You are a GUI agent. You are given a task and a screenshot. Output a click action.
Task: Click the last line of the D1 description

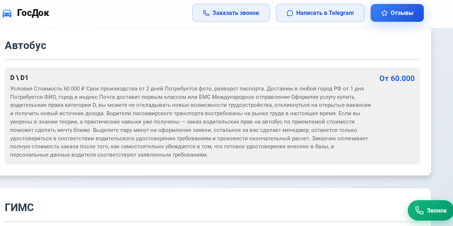click(109, 155)
